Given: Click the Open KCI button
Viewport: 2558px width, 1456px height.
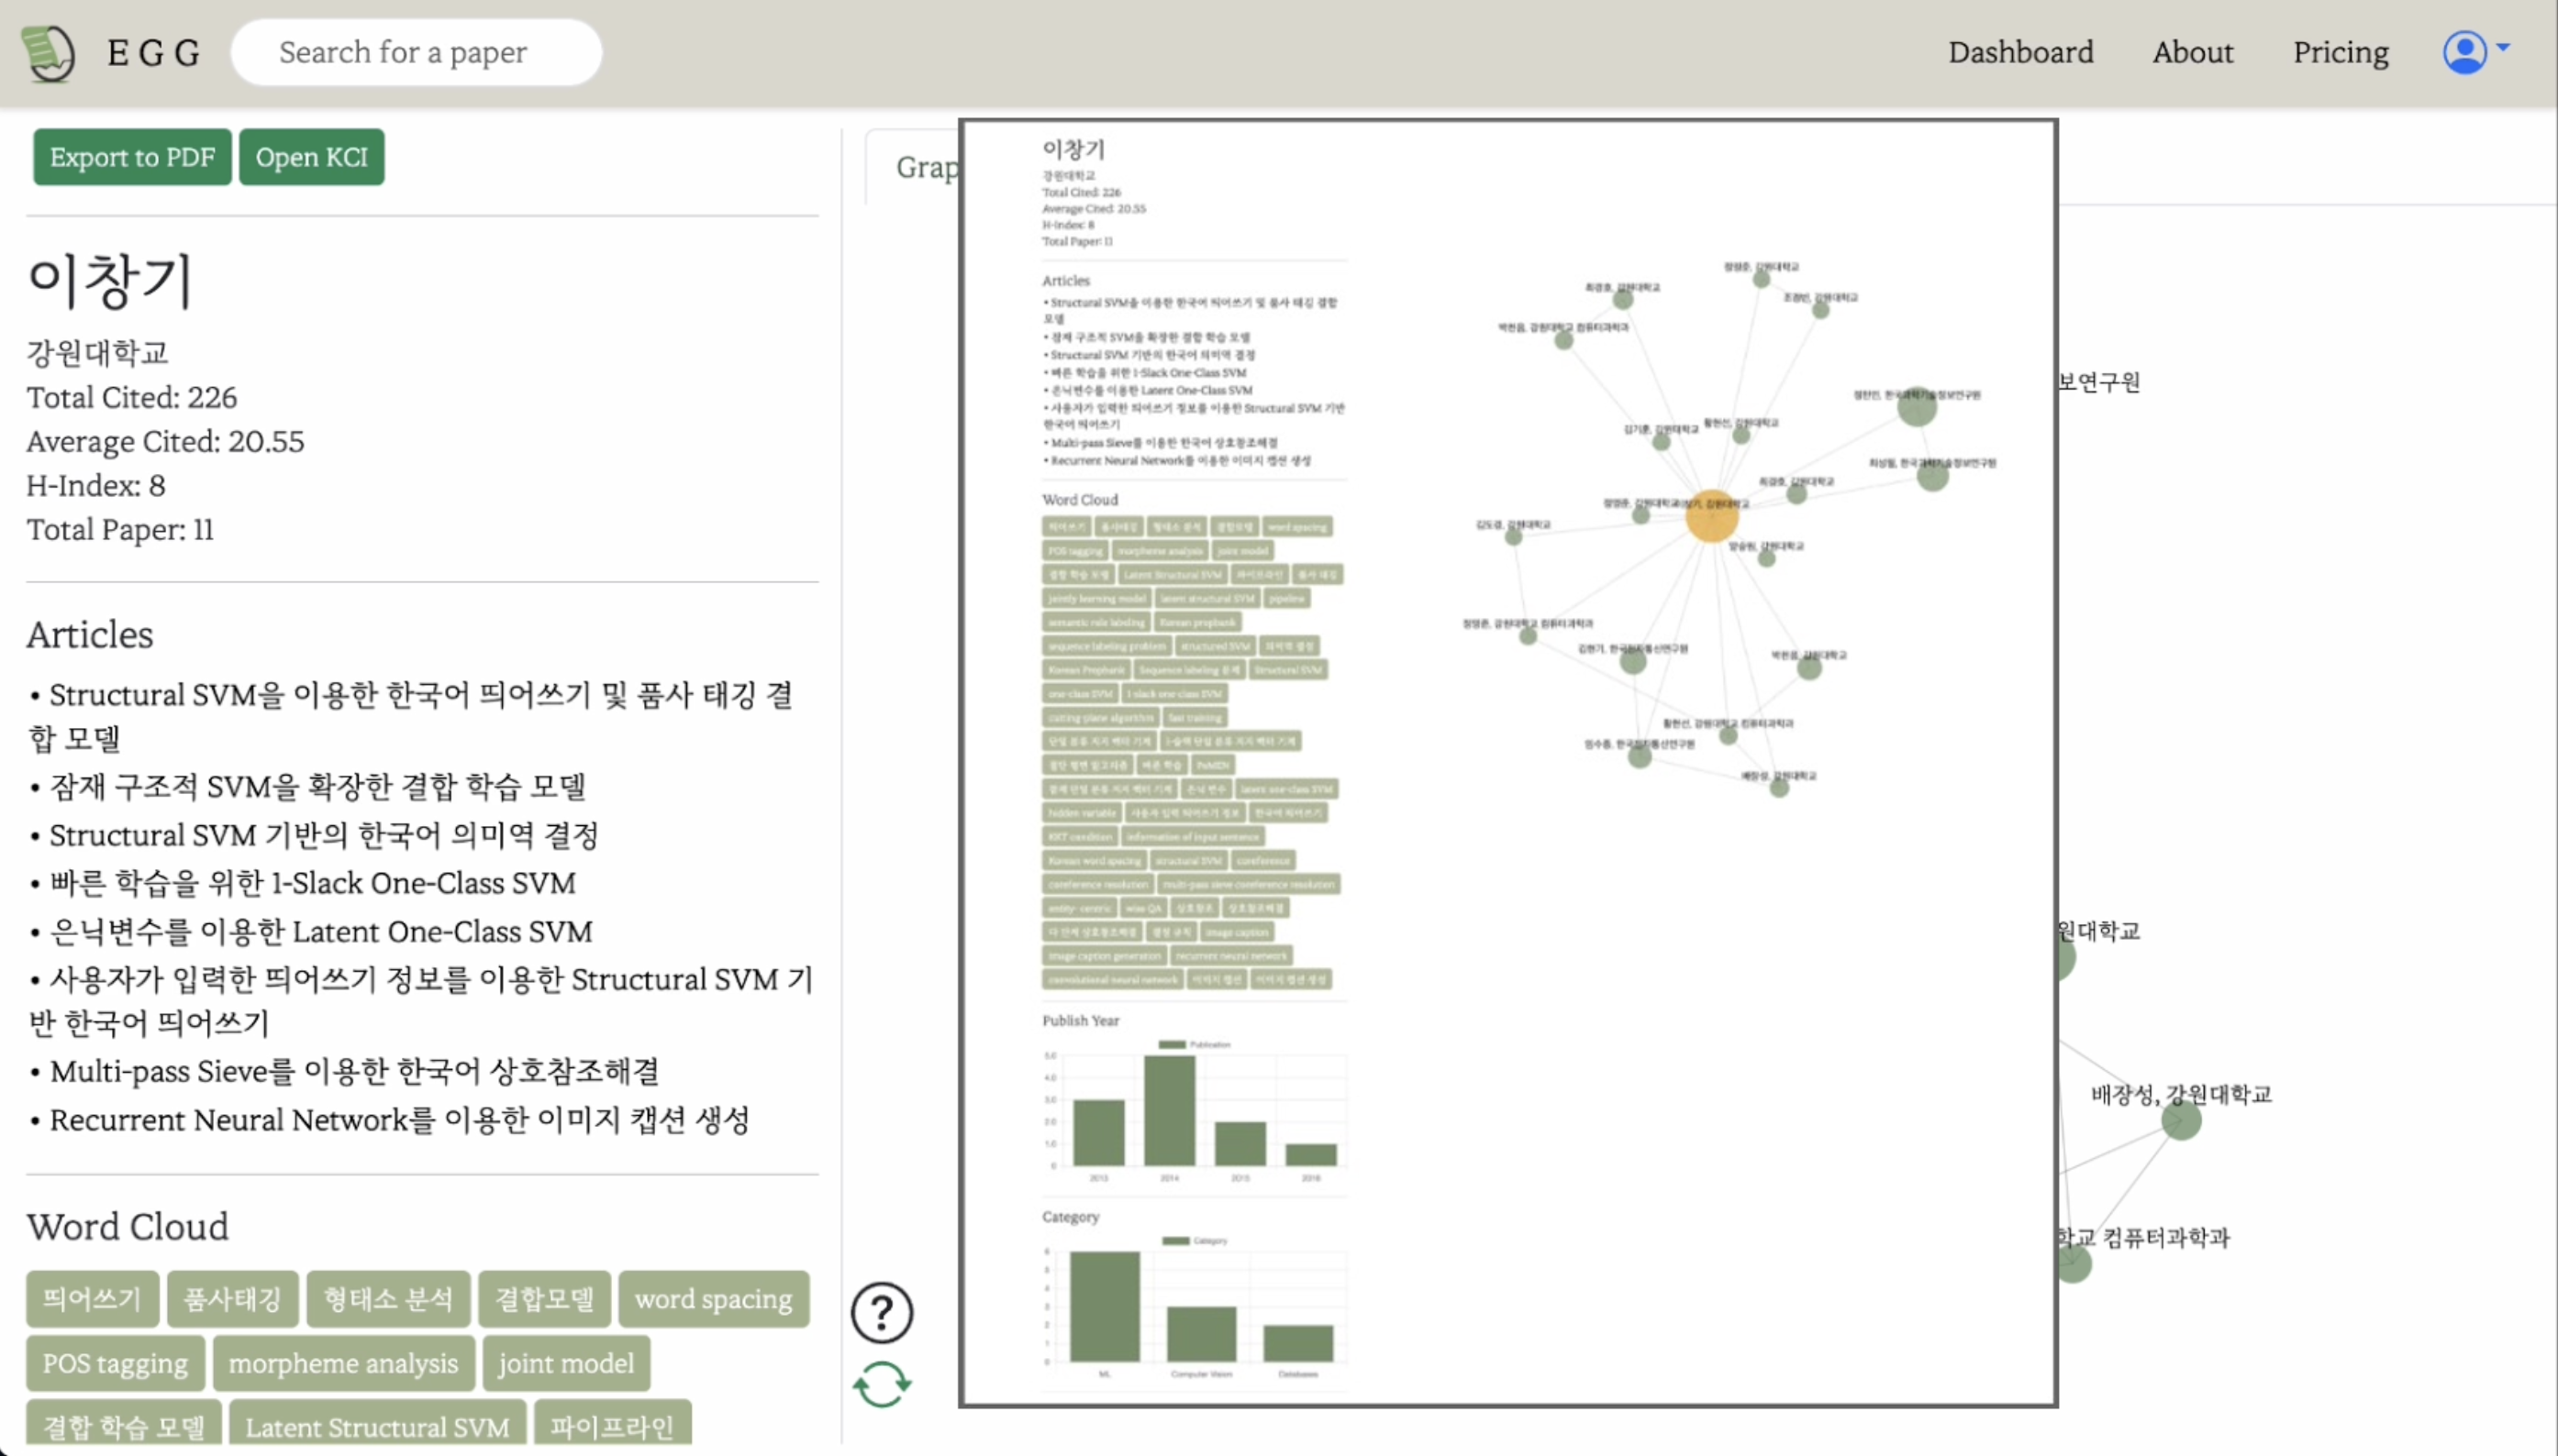Looking at the screenshot, I should (311, 156).
